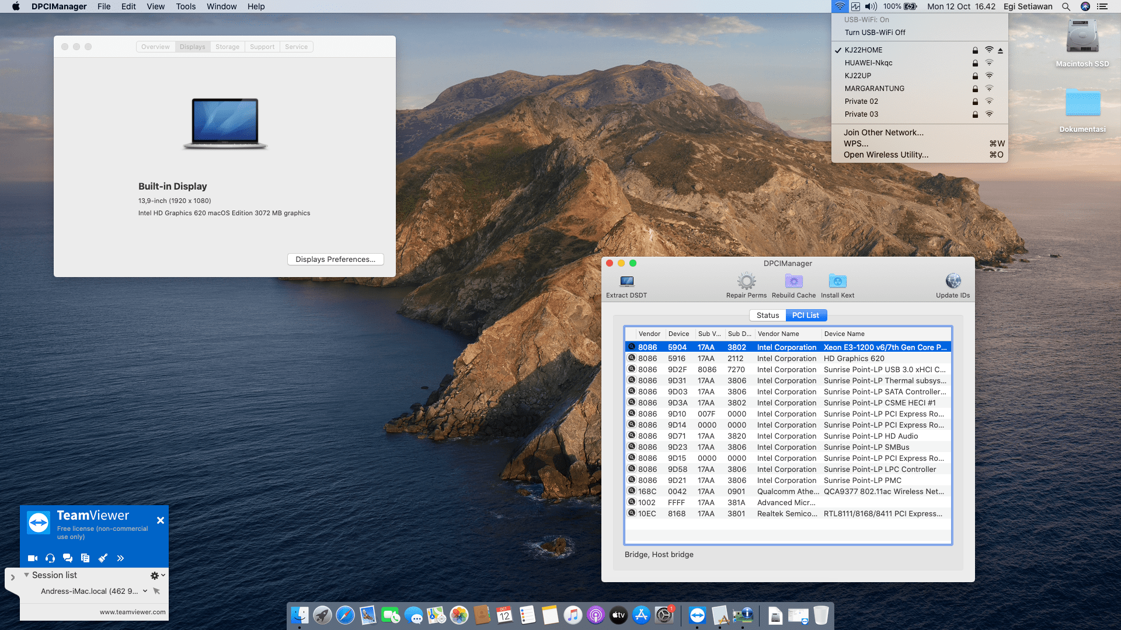The width and height of the screenshot is (1121, 630).
Task: Open TeamViewer gear settings dropdown
Action: click(x=157, y=575)
